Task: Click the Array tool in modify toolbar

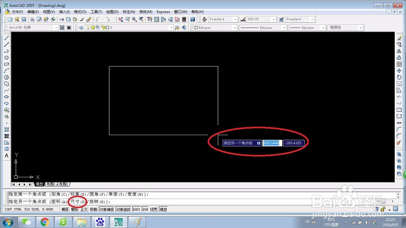Action: (399, 64)
